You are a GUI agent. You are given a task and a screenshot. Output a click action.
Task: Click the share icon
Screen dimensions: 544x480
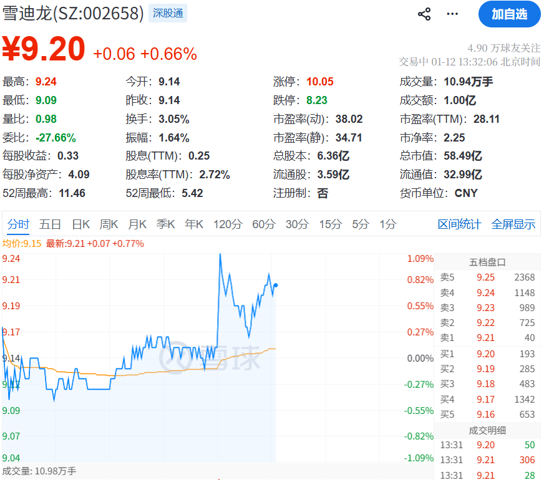(x=424, y=14)
